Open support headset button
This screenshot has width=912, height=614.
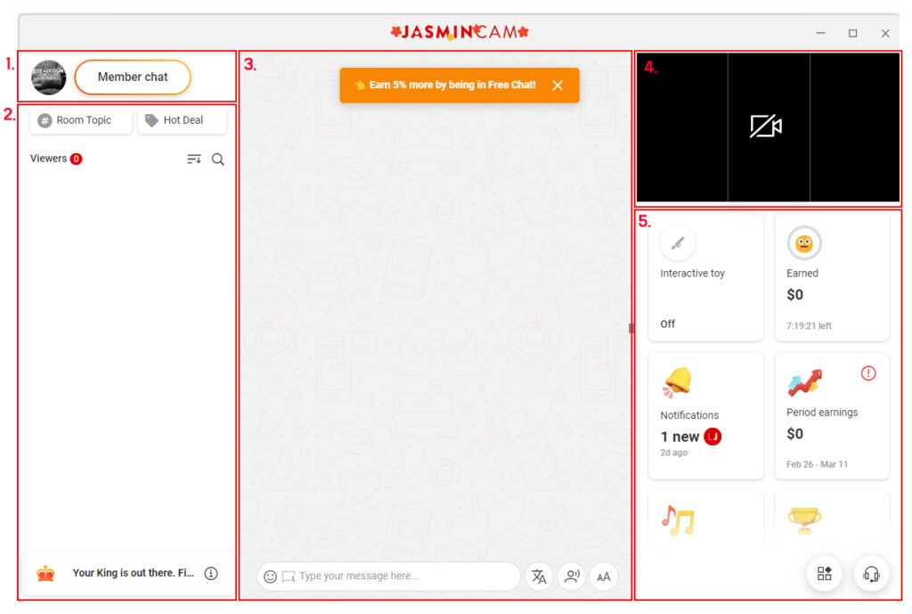click(871, 574)
